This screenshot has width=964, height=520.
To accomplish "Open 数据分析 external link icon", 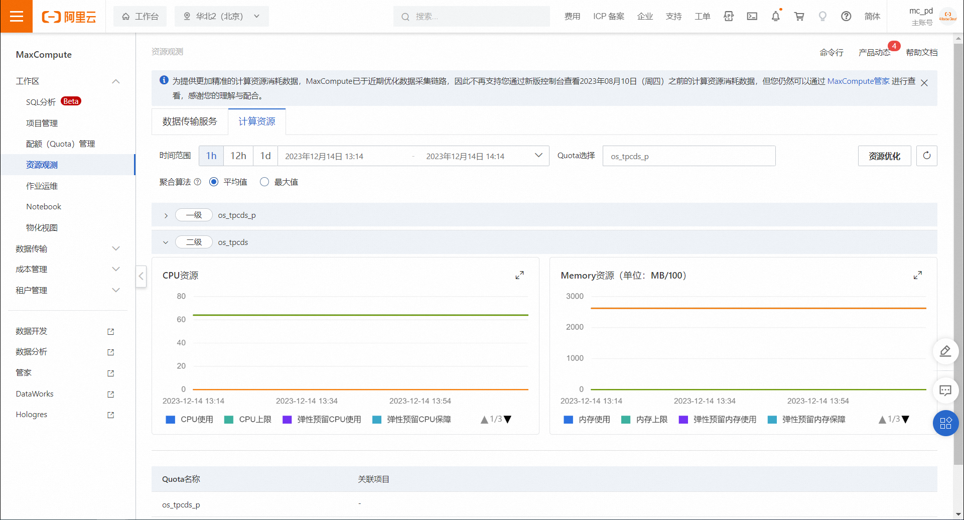I will pyautogui.click(x=111, y=352).
